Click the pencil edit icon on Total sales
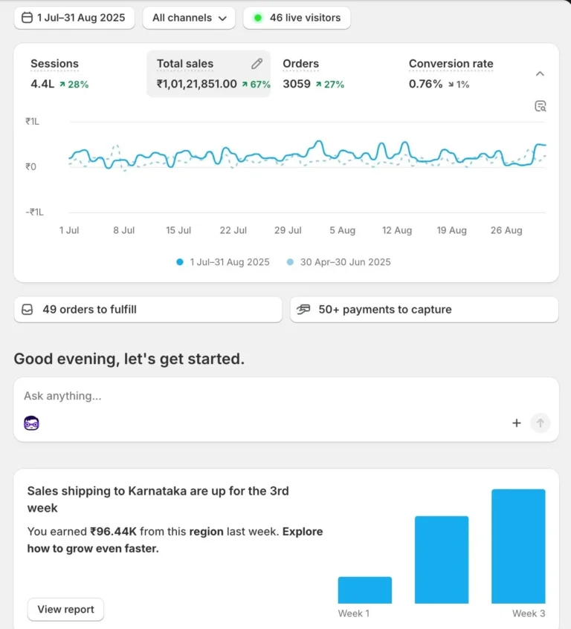The height and width of the screenshot is (629, 571). tap(257, 64)
